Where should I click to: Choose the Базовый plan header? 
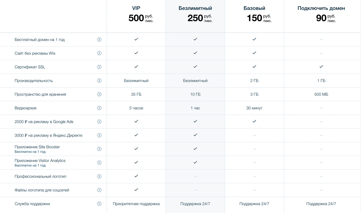click(255, 8)
